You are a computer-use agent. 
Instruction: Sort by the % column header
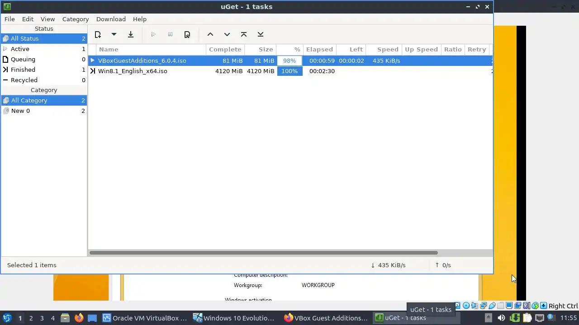point(289,49)
